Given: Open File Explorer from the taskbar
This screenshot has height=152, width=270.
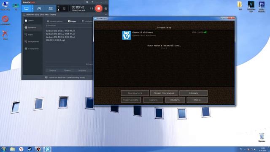Looking at the screenshot, I should click(12, 149).
